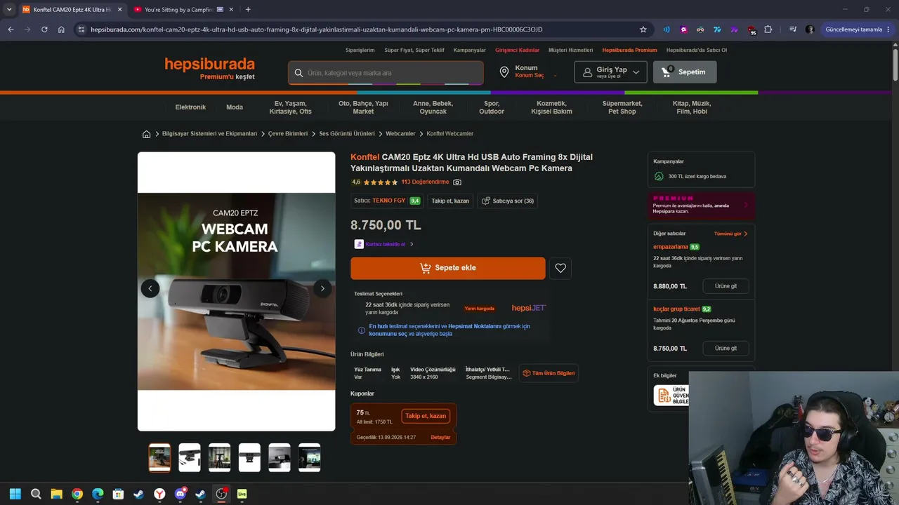Focus the product search field
Image resolution: width=899 pixels, height=505 pixels.
pyautogui.click(x=386, y=73)
